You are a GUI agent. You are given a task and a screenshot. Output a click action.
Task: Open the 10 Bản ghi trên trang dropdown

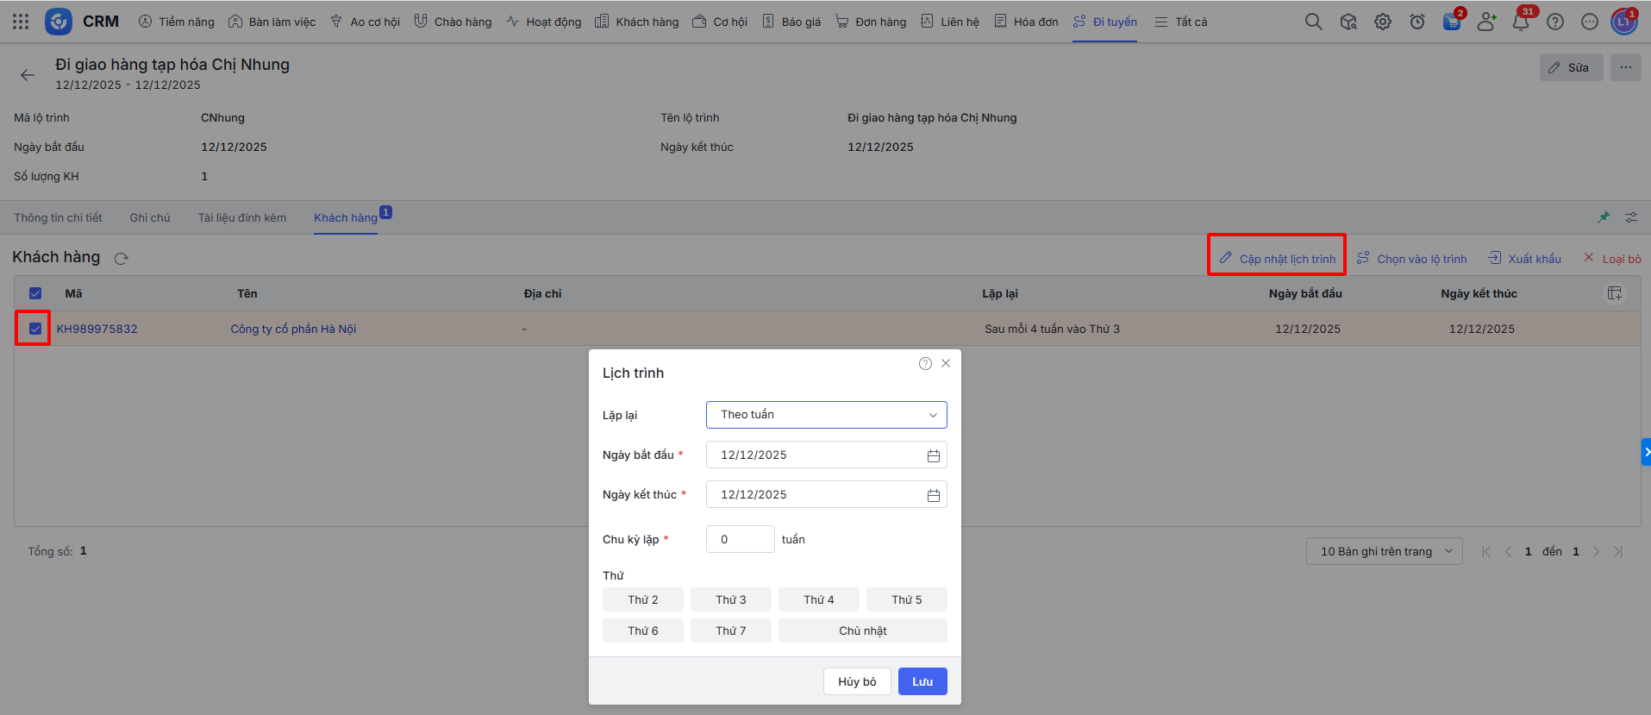(x=1384, y=551)
